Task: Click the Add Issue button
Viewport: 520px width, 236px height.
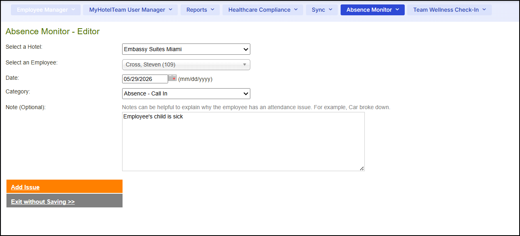Action: point(64,186)
